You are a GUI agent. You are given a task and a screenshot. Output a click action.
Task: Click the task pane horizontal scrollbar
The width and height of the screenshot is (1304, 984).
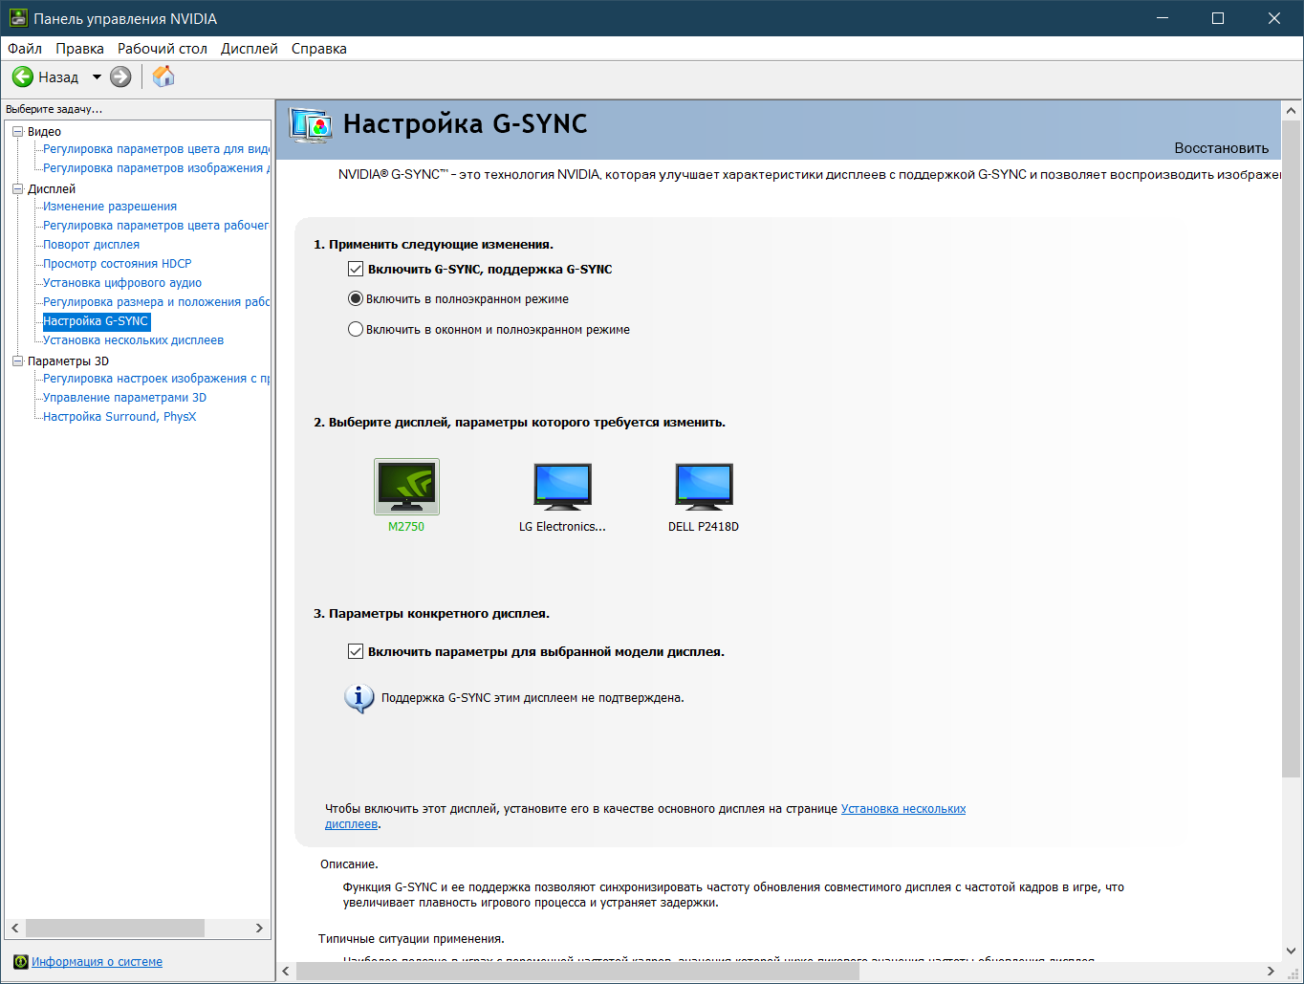click(x=138, y=929)
